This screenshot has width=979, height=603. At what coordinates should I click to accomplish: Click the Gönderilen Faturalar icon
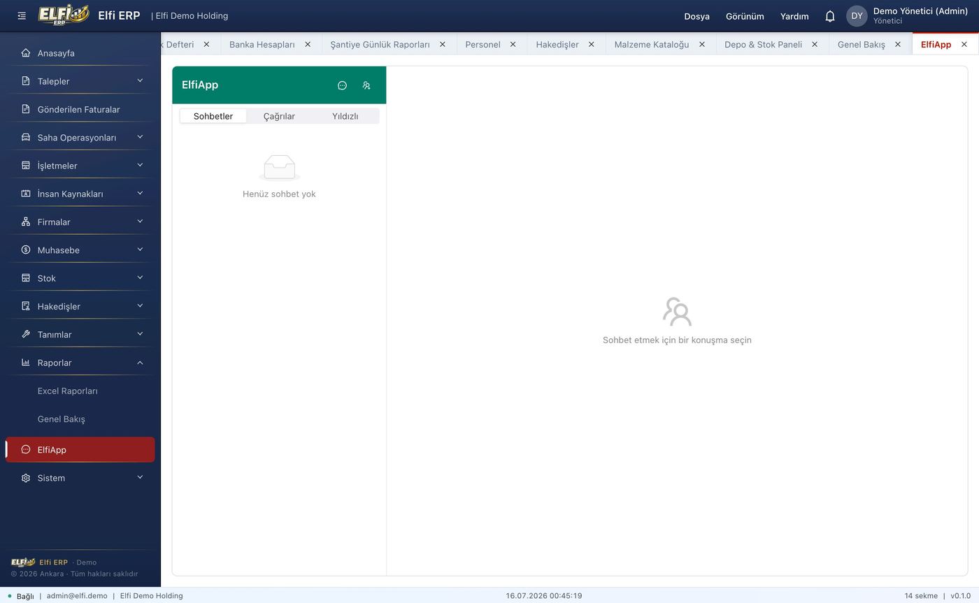coord(26,109)
